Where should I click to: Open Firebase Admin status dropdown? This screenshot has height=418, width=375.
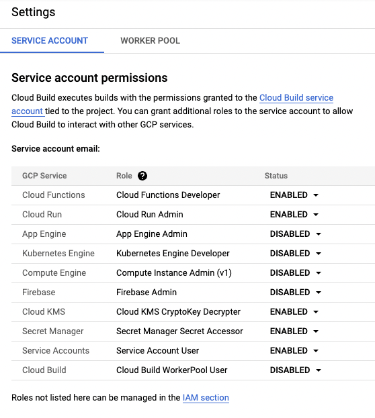(296, 293)
